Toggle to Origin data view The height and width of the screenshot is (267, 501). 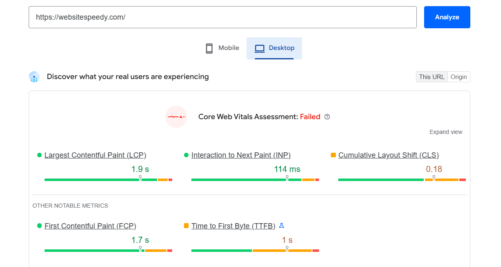[x=458, y=77]
